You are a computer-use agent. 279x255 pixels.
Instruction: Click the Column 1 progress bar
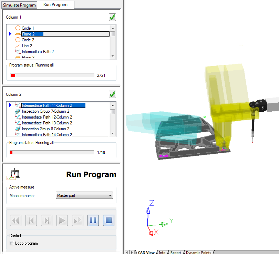click(x=52, y=75)
